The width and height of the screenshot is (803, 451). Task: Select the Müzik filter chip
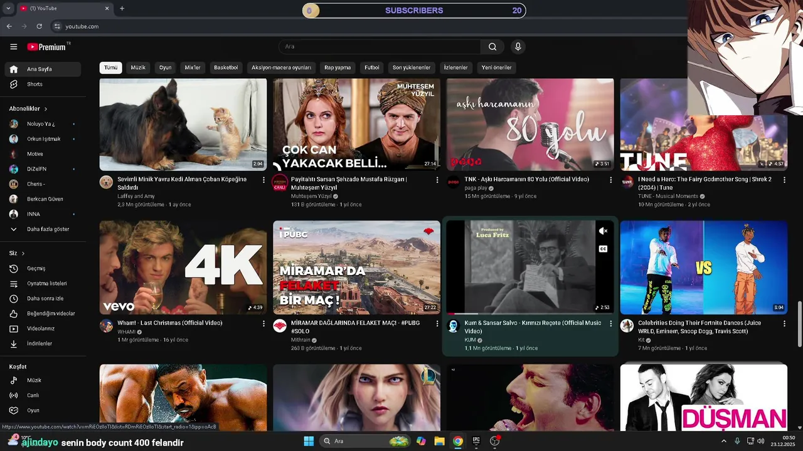point(138,68)
